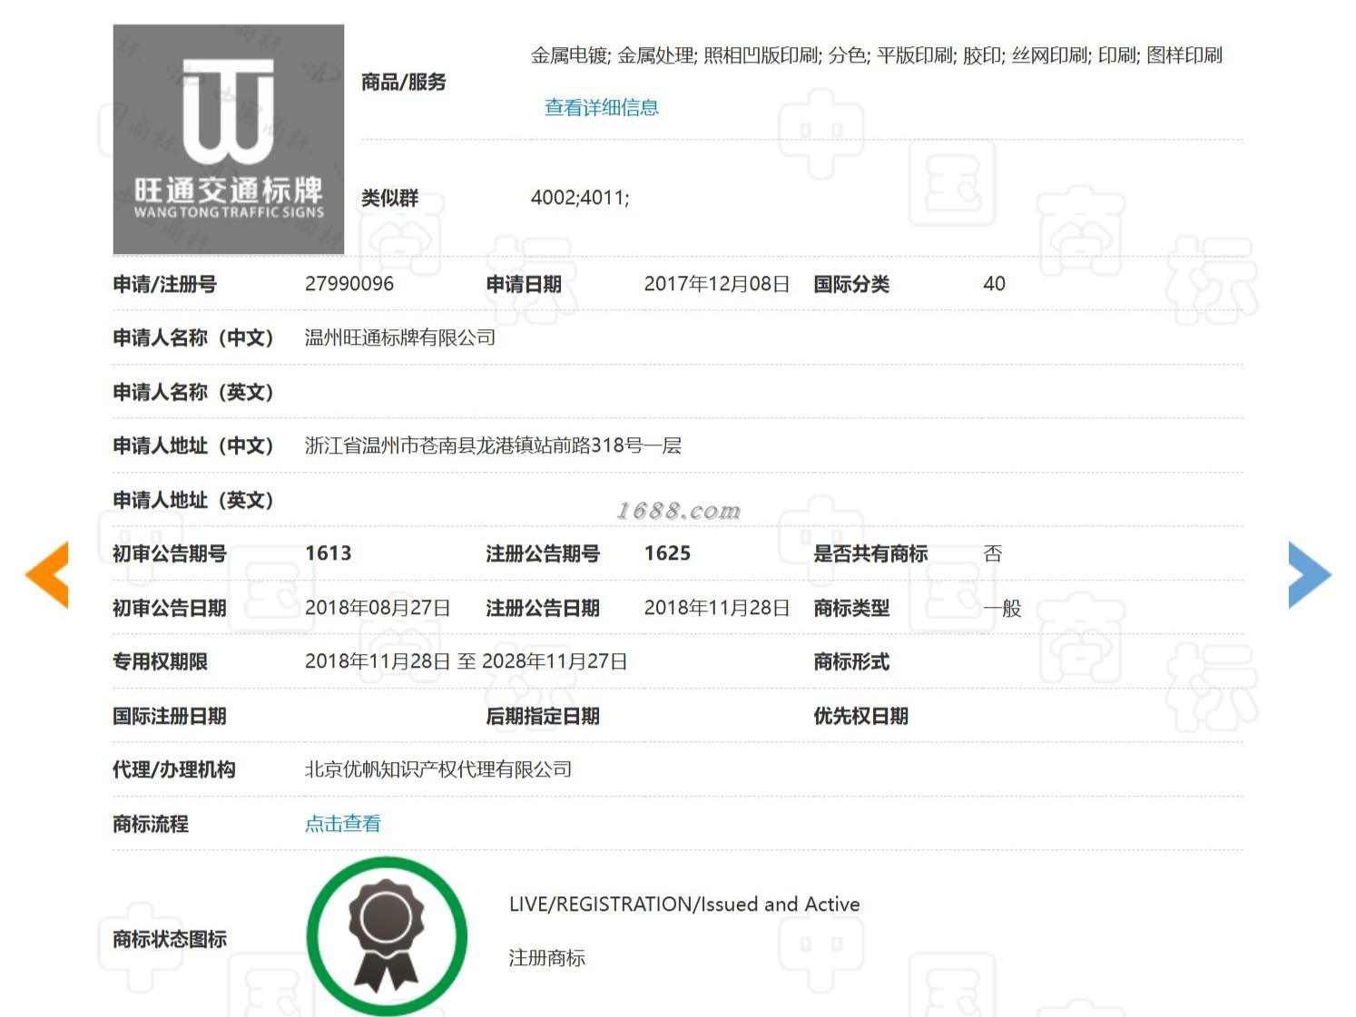
Task: Click the 是否共有商标 label
Action: click(870, 553)
